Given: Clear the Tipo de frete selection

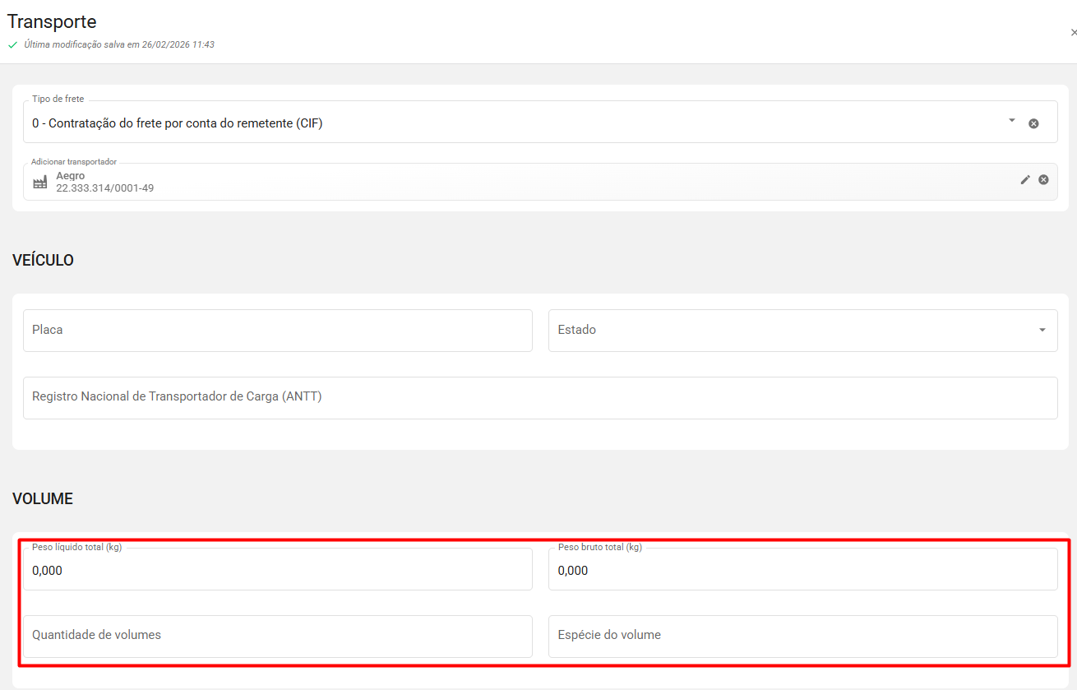Looking at the screenshot, I should tap(1033, 123).
